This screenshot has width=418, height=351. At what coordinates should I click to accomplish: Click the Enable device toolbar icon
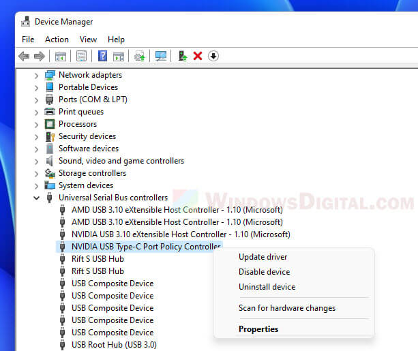(183, 57)
